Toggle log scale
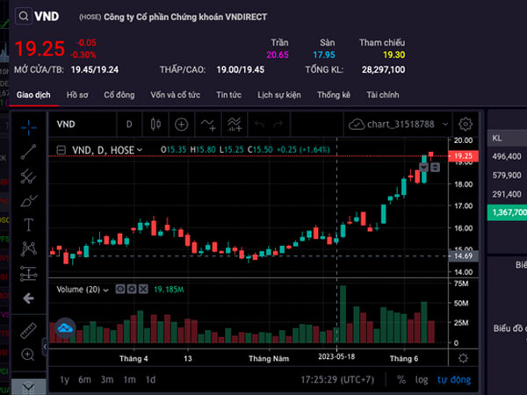This screenshot has width=527, height=395. pyautogui.click(x=422, y=380)
